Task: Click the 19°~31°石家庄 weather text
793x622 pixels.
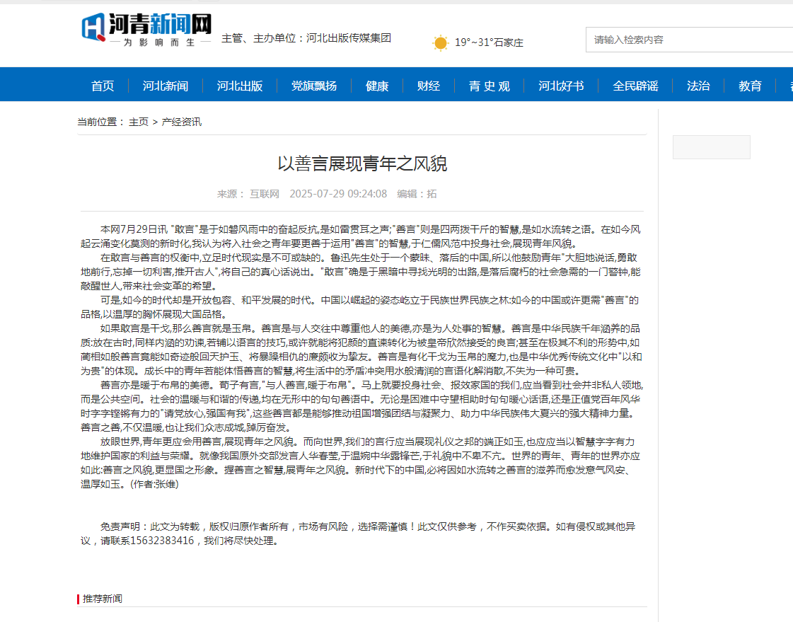Action: (489, 43)
